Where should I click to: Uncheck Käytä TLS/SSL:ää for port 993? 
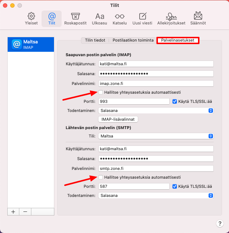tap(175, 101)
